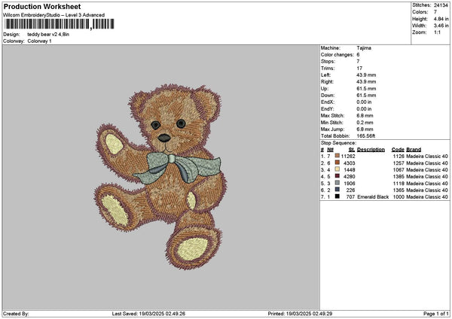Viewport: 452px width, 319px height.
Task: Click the Code column header
Action: point(398,149)
